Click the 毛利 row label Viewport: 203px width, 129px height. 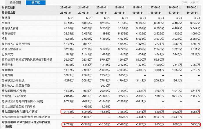(4, 39)
